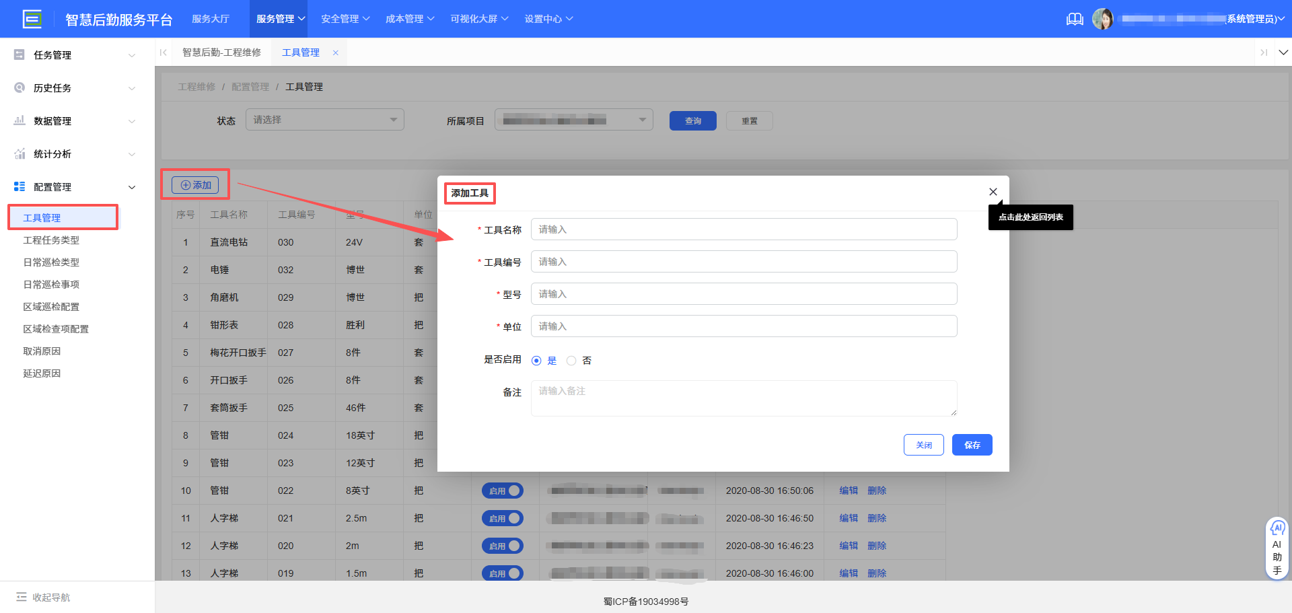Viewport: 1292px width, 613px height.
Task: Expand the 所属项目 project dropdown
Action: click(x=573, y=119)
